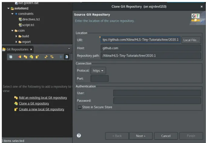Click Collapse All icon in Git Repositories toolbar
This screenshot has height=143, width=206.
click(x=11, y=57)
